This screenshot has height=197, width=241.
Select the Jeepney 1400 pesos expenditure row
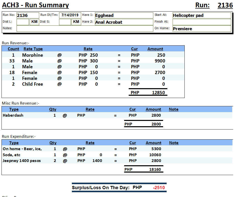coord(22,161)
